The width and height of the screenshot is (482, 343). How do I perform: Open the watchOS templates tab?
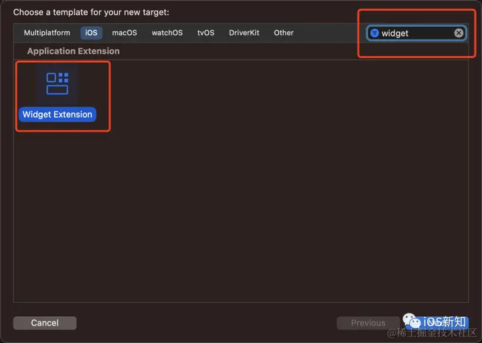click(167, 33)
